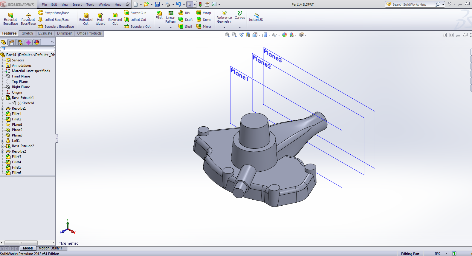The height and width of the screenshot is (256, 472).
Task: Switch to the Motion Study 1 tab
Action: [x=51, y=248]
